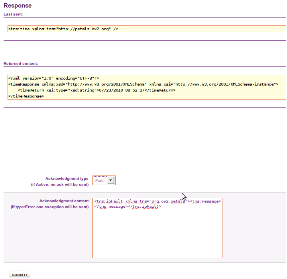Click the Returned content XML box
Image resolution: width=287 pixels, height=279 pixels.
click(x=146, y=87)
